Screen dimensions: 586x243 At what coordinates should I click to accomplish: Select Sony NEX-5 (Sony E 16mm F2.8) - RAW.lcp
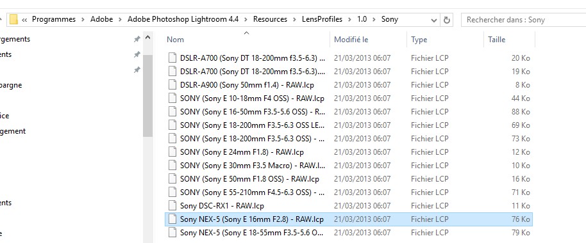click(252, 219)
